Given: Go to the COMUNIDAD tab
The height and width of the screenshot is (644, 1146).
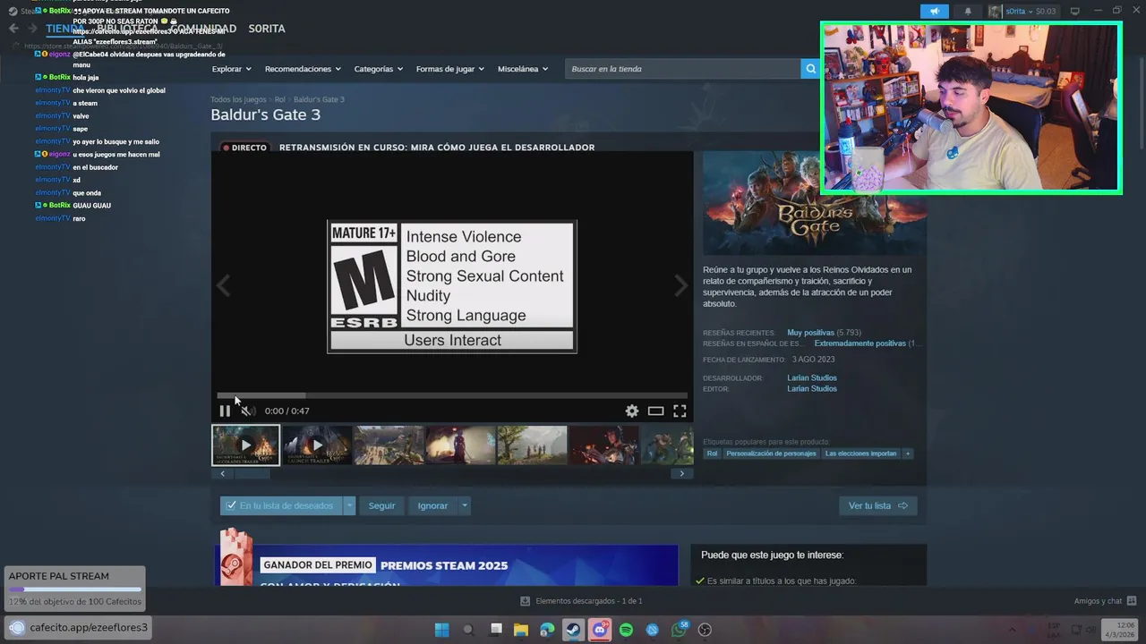Looking at the screenshot, I should 206,29.
